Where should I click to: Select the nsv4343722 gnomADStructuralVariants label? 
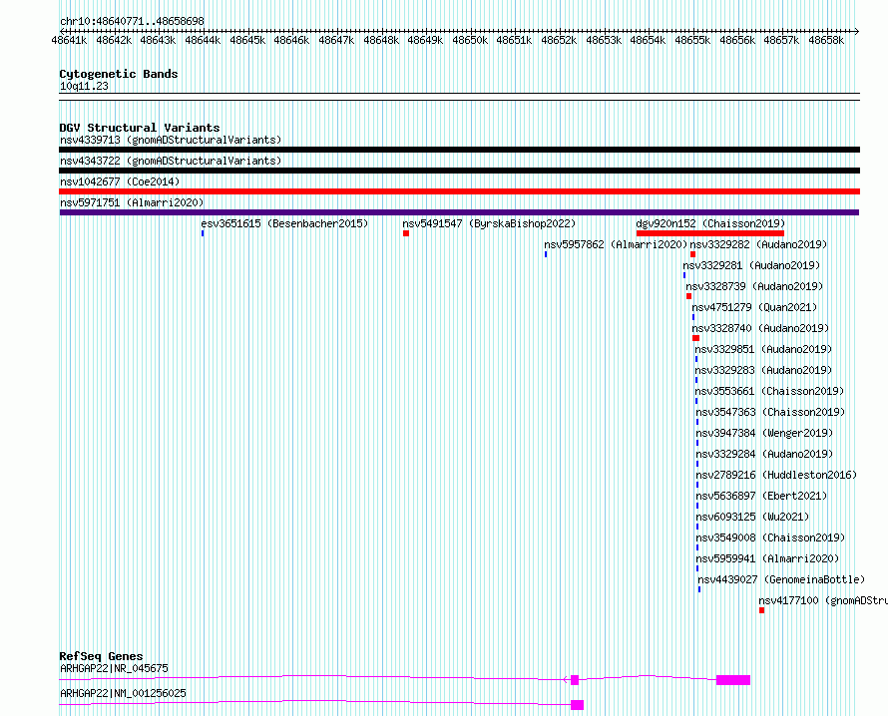point(171,161)
